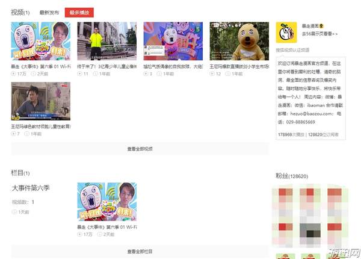Open the bear mascot costume video thumbnail
Image resolution: width=361 pixels, height=259 pixels.
(x=239, y=41)
